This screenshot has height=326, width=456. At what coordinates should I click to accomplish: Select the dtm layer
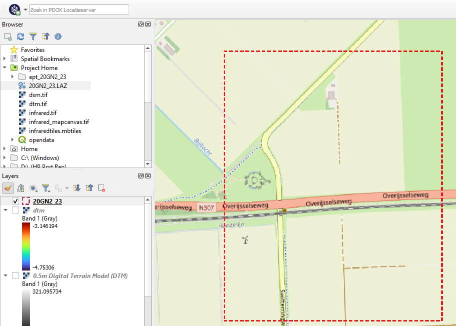39,210
